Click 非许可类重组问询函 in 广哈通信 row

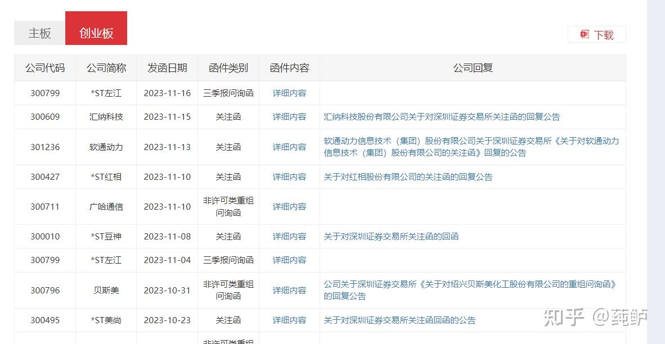tap(228, 207)
